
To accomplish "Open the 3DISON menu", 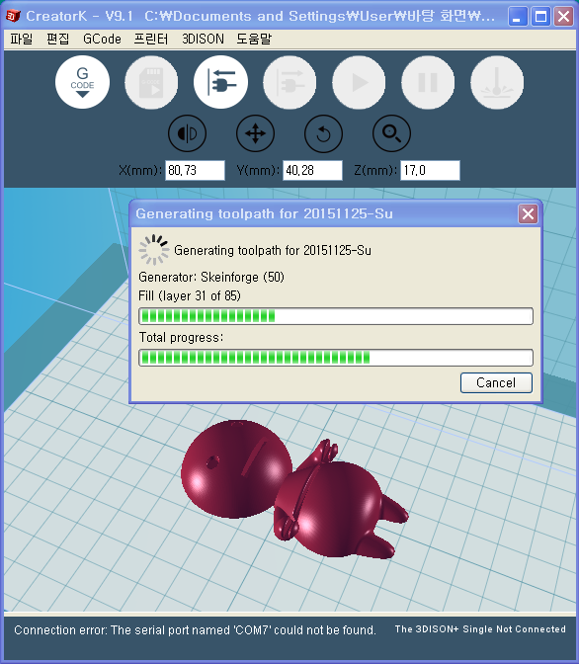I will click(203, 39).
